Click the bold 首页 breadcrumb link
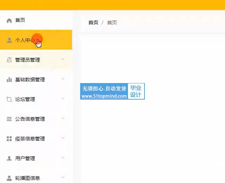This screenshot has width=225, height=183. click(93, 23)
